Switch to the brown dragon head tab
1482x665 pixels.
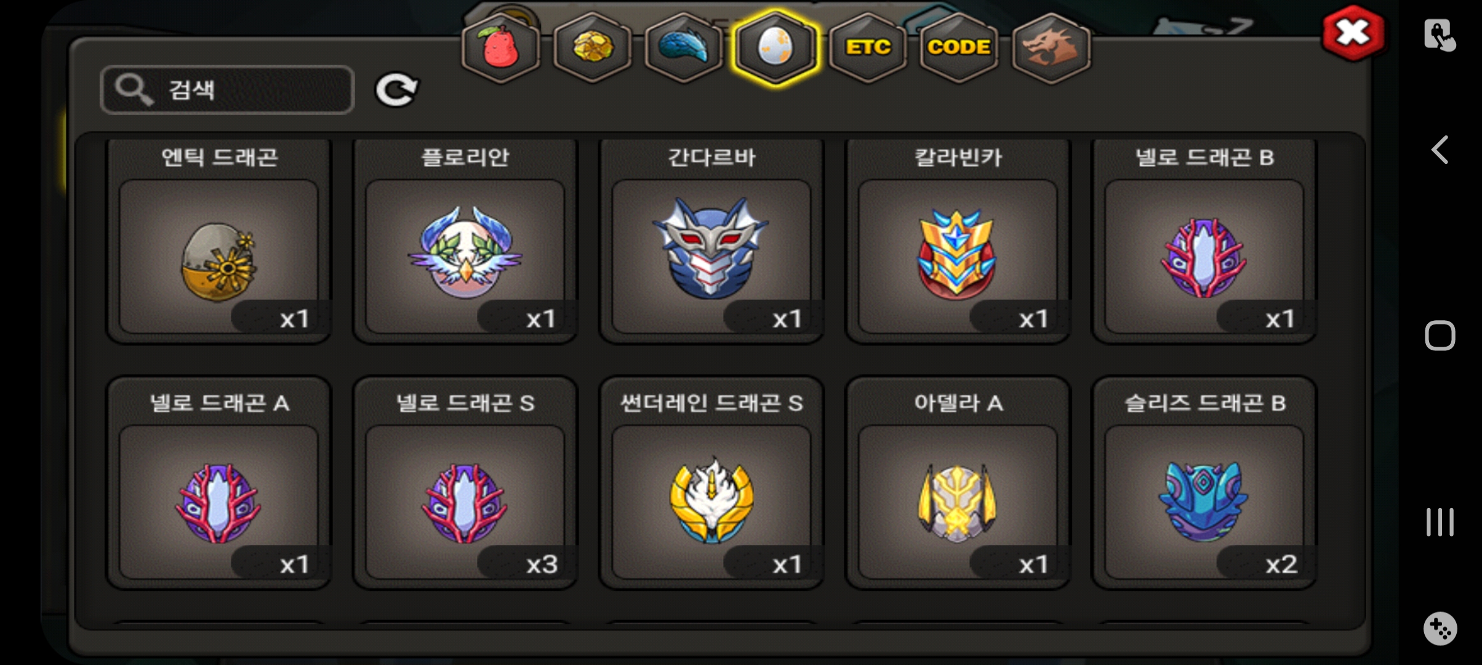pos(1051,47)
